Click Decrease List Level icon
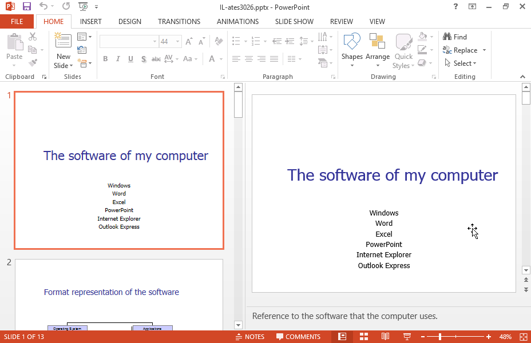The image size is (531, 343). click(277, 41)
